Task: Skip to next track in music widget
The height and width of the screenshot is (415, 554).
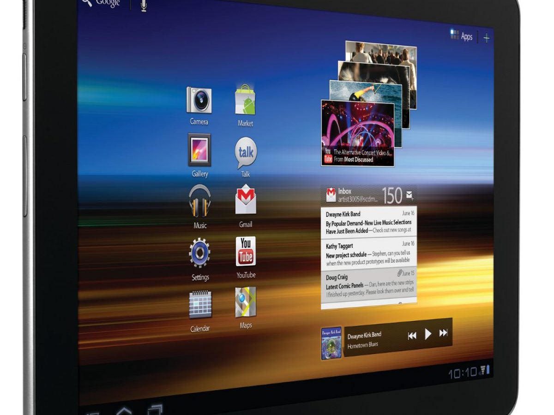Action: (444, 333)
